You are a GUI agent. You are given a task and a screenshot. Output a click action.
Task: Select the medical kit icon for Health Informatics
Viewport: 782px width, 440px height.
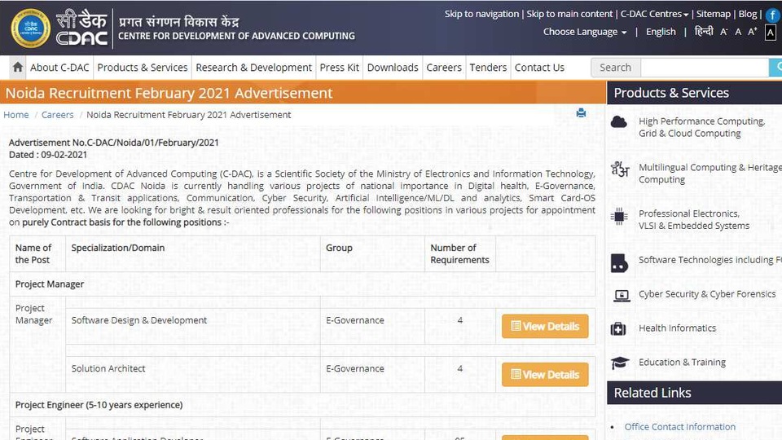[x=618, y=328]
